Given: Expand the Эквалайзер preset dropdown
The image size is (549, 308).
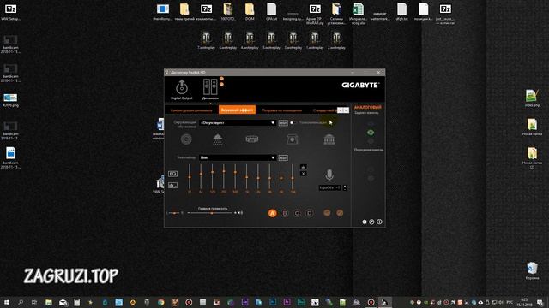Looking at the screenshot, I should click(x=238, y=157).
